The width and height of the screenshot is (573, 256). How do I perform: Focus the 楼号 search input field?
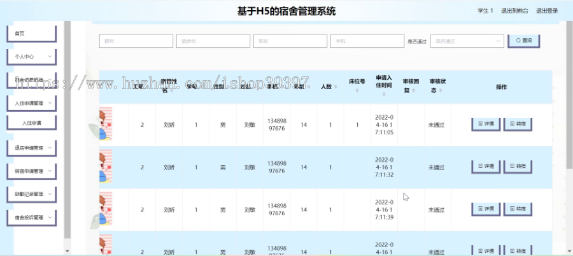(136, 41)
